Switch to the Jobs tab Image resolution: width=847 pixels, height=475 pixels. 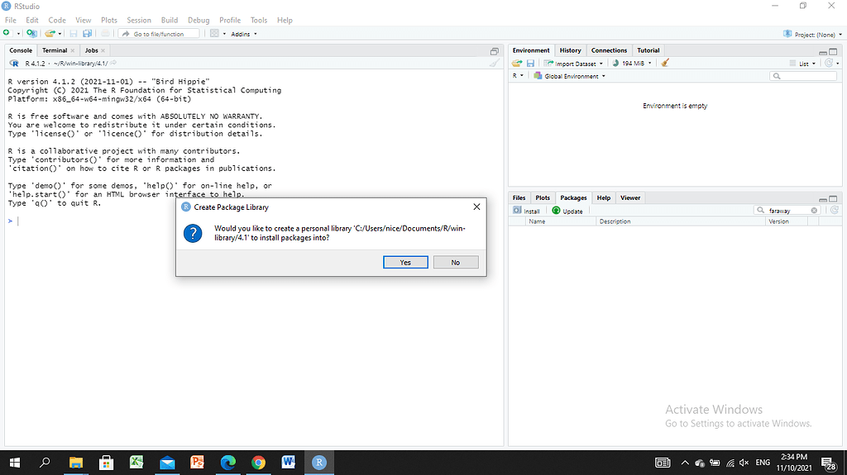coord(91,50)
